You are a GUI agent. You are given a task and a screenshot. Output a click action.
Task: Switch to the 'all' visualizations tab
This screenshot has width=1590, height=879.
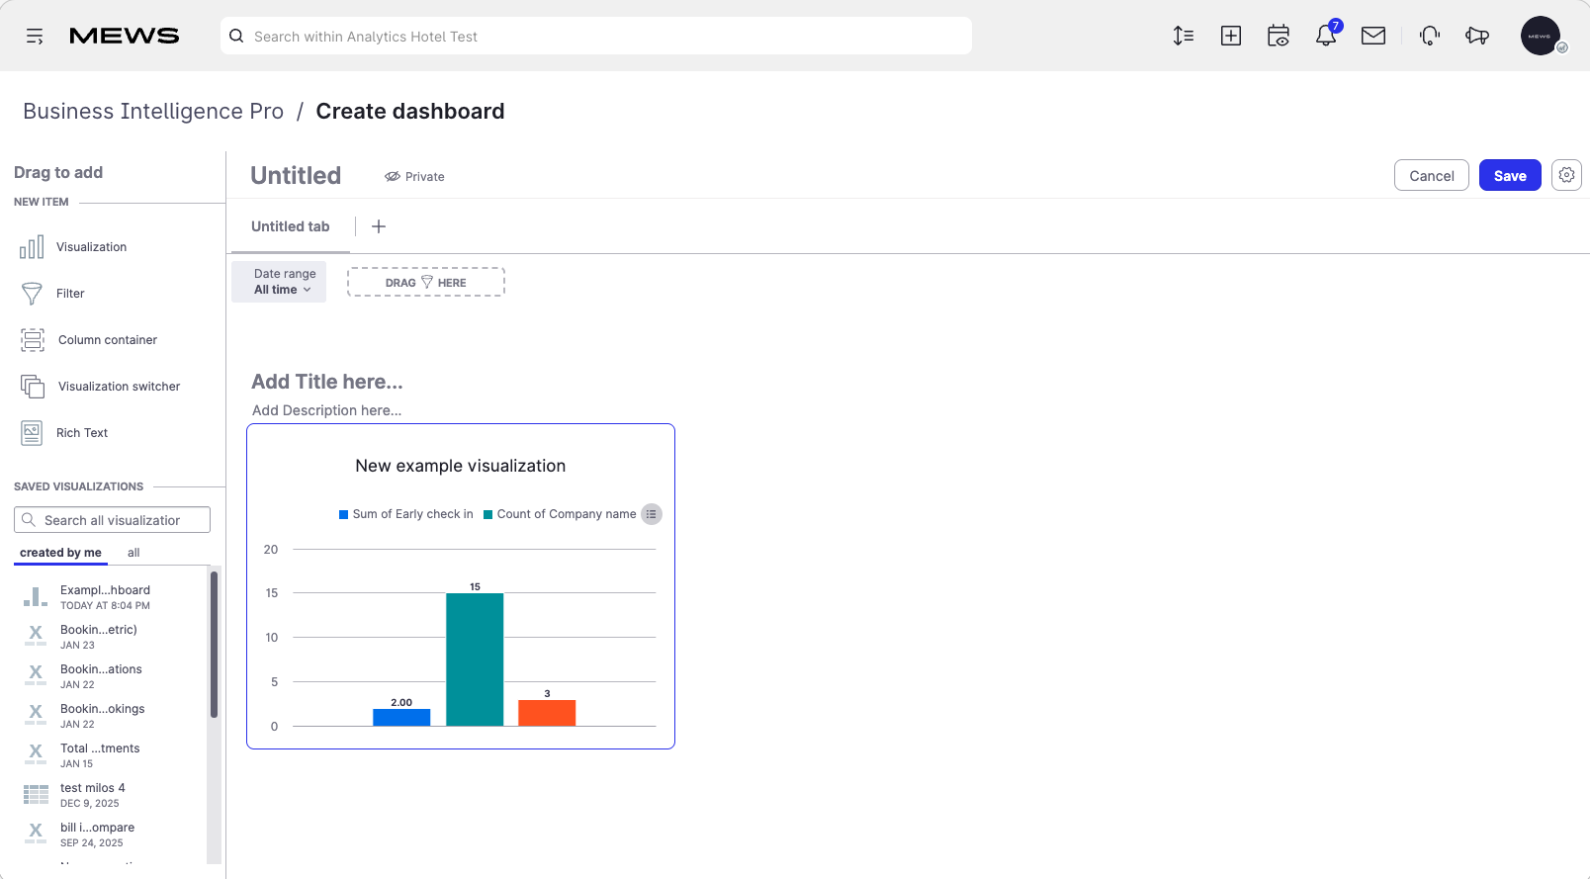(133, 553)
